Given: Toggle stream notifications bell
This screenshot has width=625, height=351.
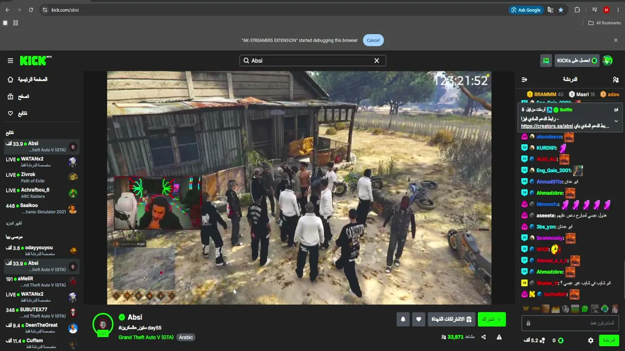Looking at the screenshot, I should pos(403,319).
